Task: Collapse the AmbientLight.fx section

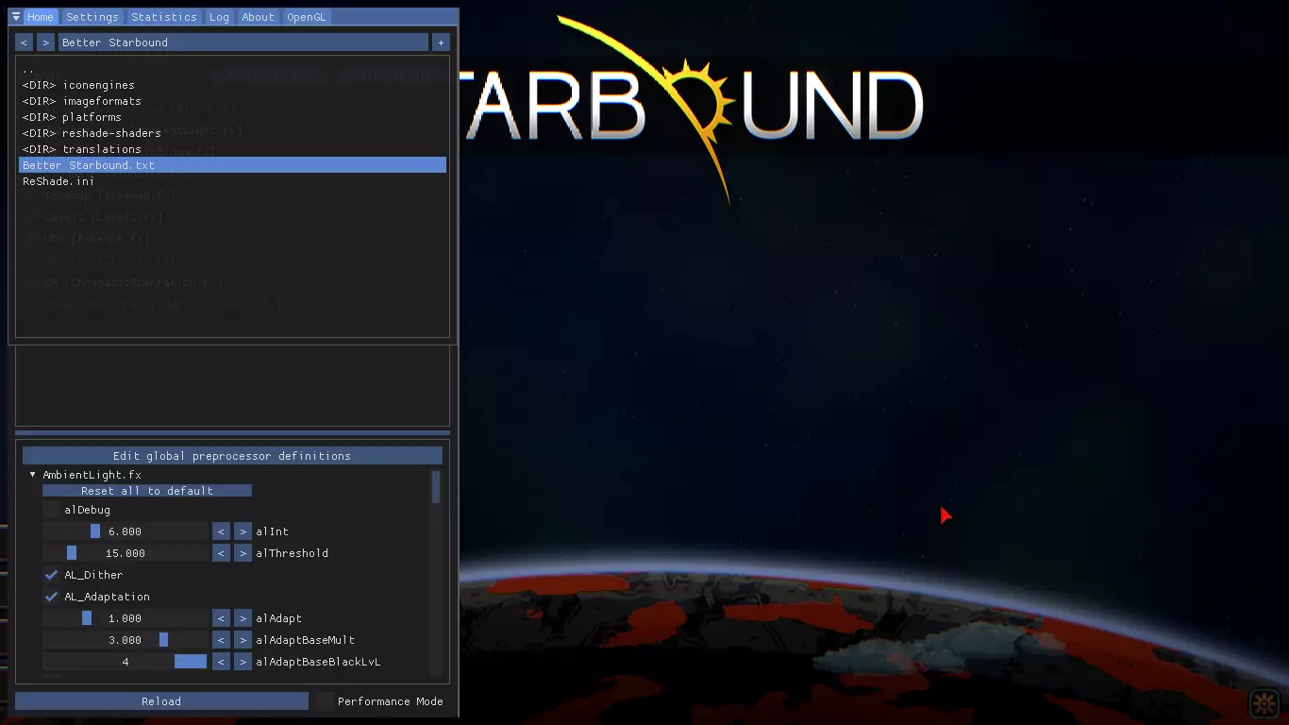Action: tap(33, 475)
